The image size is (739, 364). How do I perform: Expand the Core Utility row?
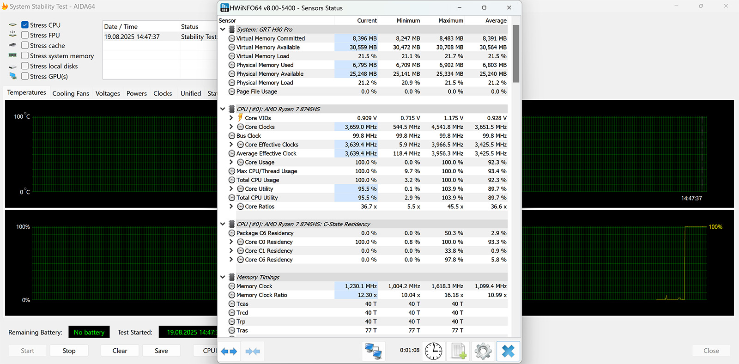point(231,189)
